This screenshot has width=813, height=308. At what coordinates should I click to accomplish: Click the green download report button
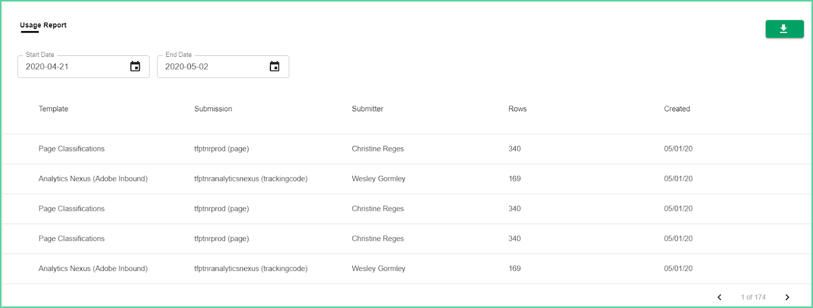point(785,29)
